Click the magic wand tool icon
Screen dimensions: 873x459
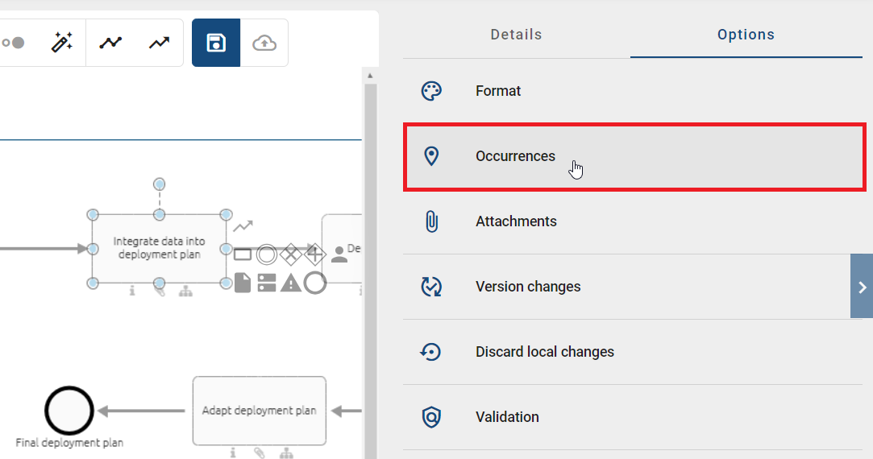click(x=62, y=43)
